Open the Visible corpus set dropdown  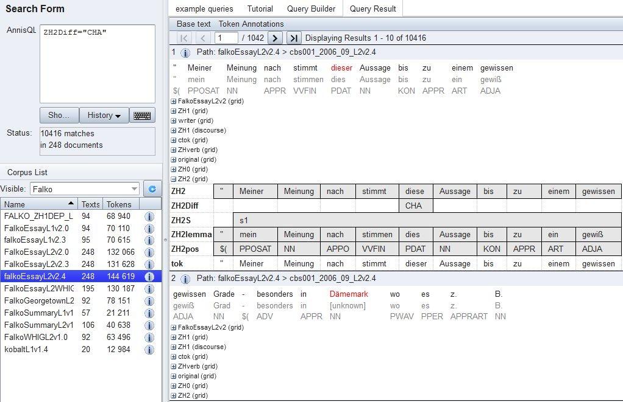click(134, 189)
